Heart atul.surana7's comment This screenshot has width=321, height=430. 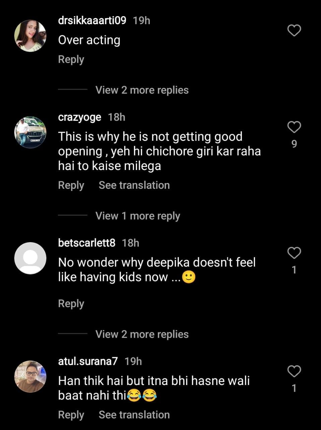(294, 371)
